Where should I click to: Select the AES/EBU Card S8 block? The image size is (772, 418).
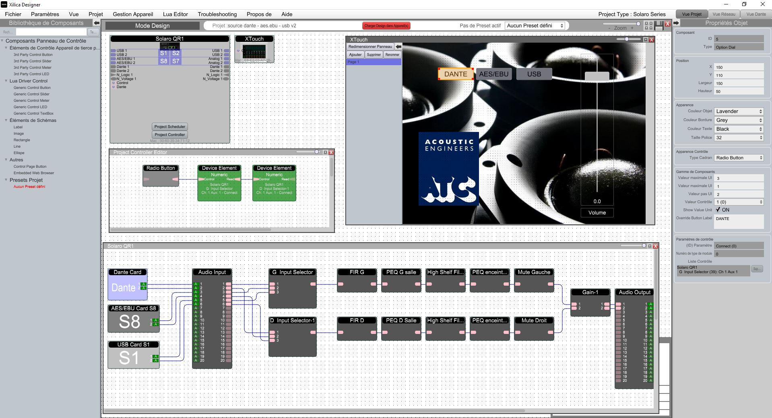point(133,319)
